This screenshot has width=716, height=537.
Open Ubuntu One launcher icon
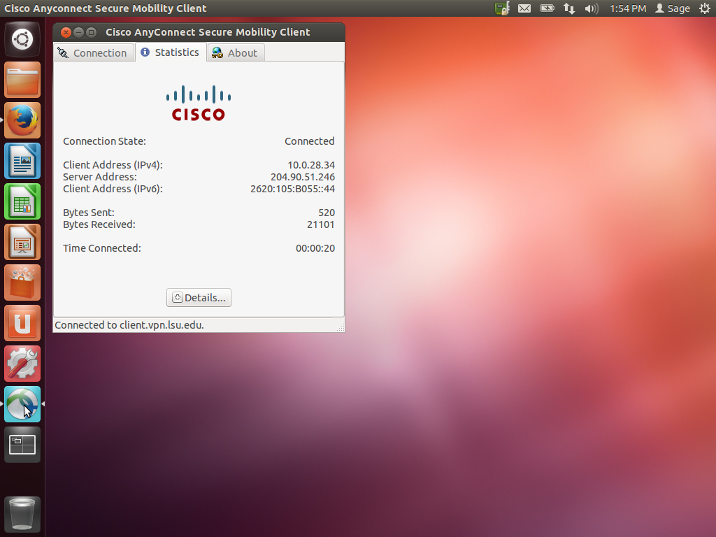[x=22, y=323]
